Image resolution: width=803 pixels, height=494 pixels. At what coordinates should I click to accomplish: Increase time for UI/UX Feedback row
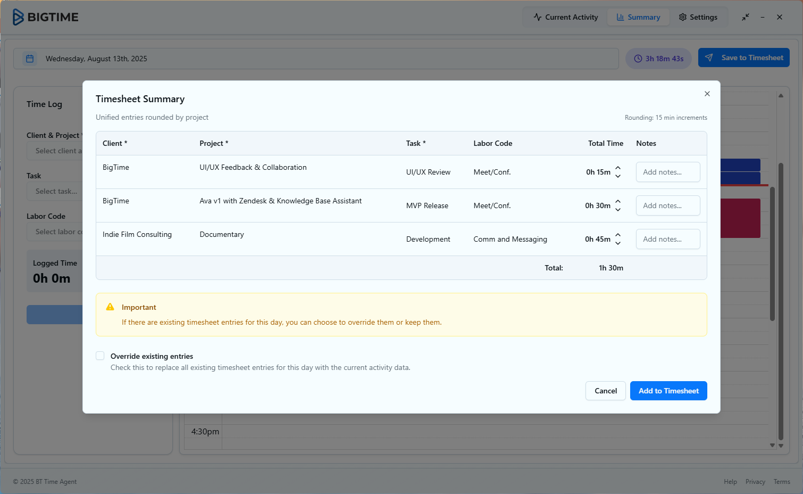click(x=618, y=168)
